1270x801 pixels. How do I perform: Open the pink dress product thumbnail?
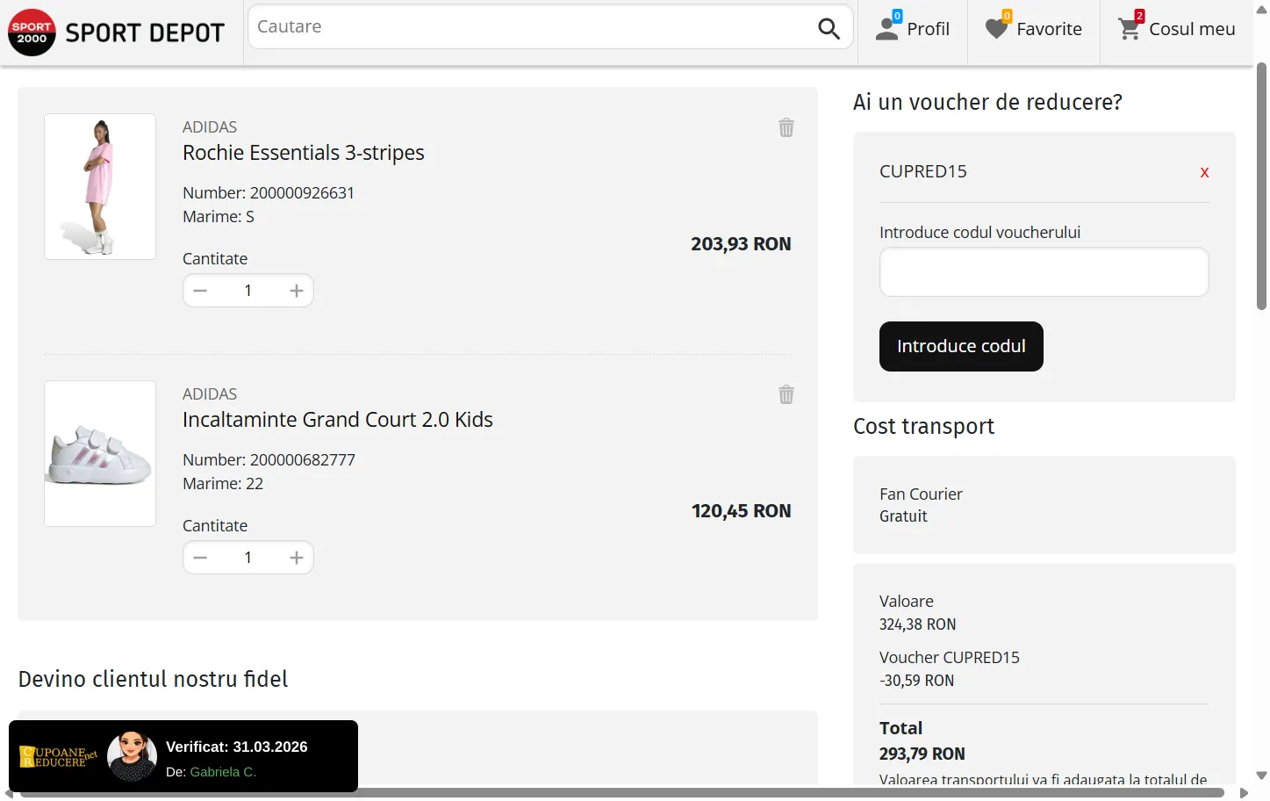100,186
